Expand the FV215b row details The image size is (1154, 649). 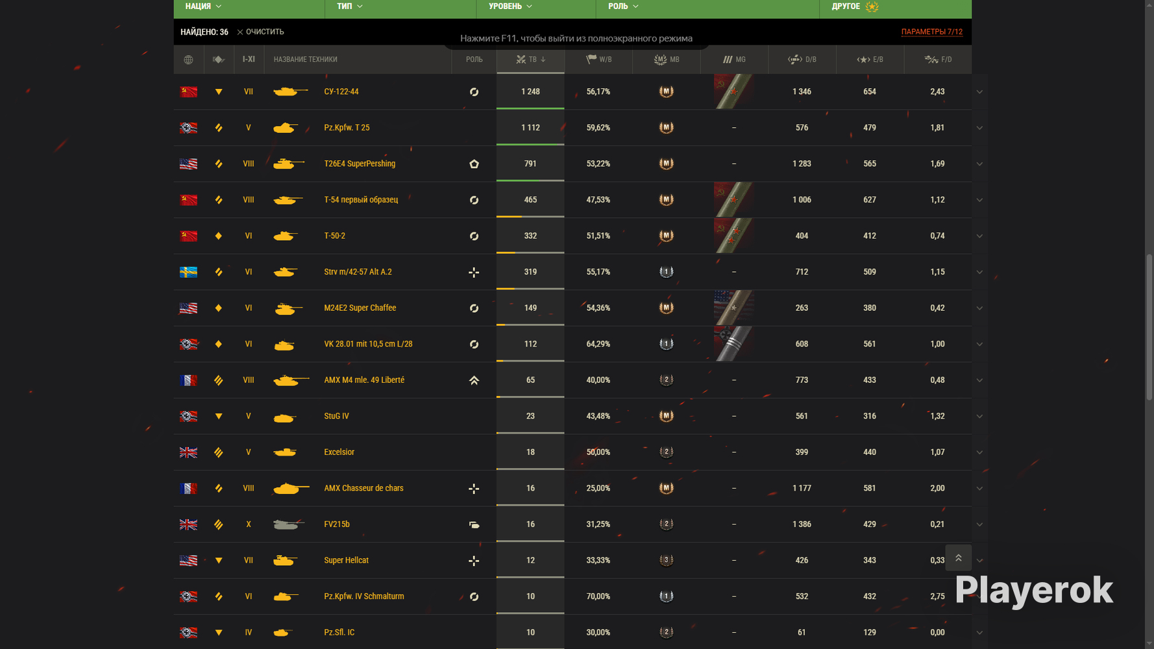(979, 524)
